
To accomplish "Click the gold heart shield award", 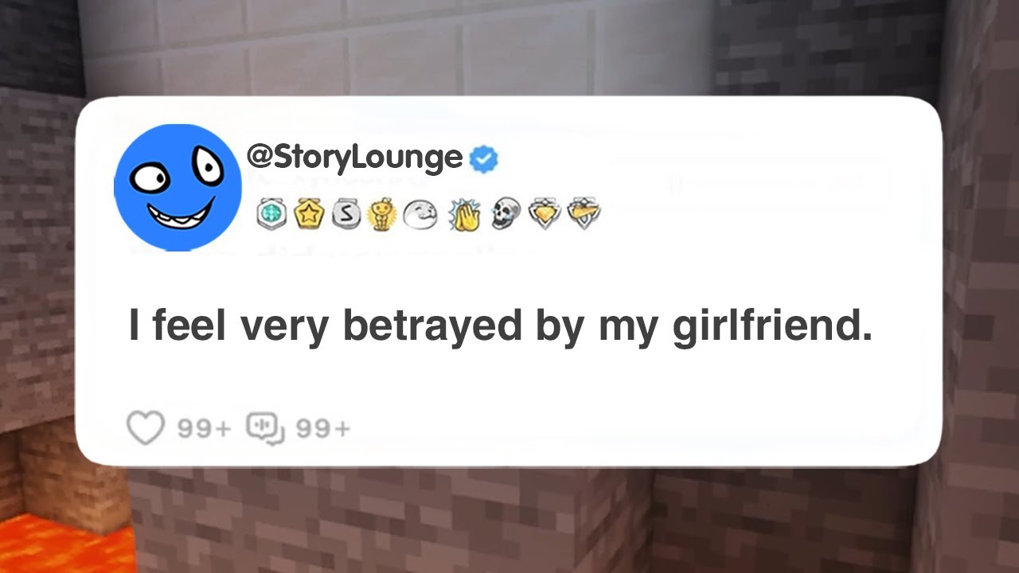I will tap(545, 214).
